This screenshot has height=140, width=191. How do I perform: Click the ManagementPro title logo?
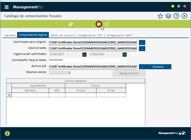click(x=28, y=7)
